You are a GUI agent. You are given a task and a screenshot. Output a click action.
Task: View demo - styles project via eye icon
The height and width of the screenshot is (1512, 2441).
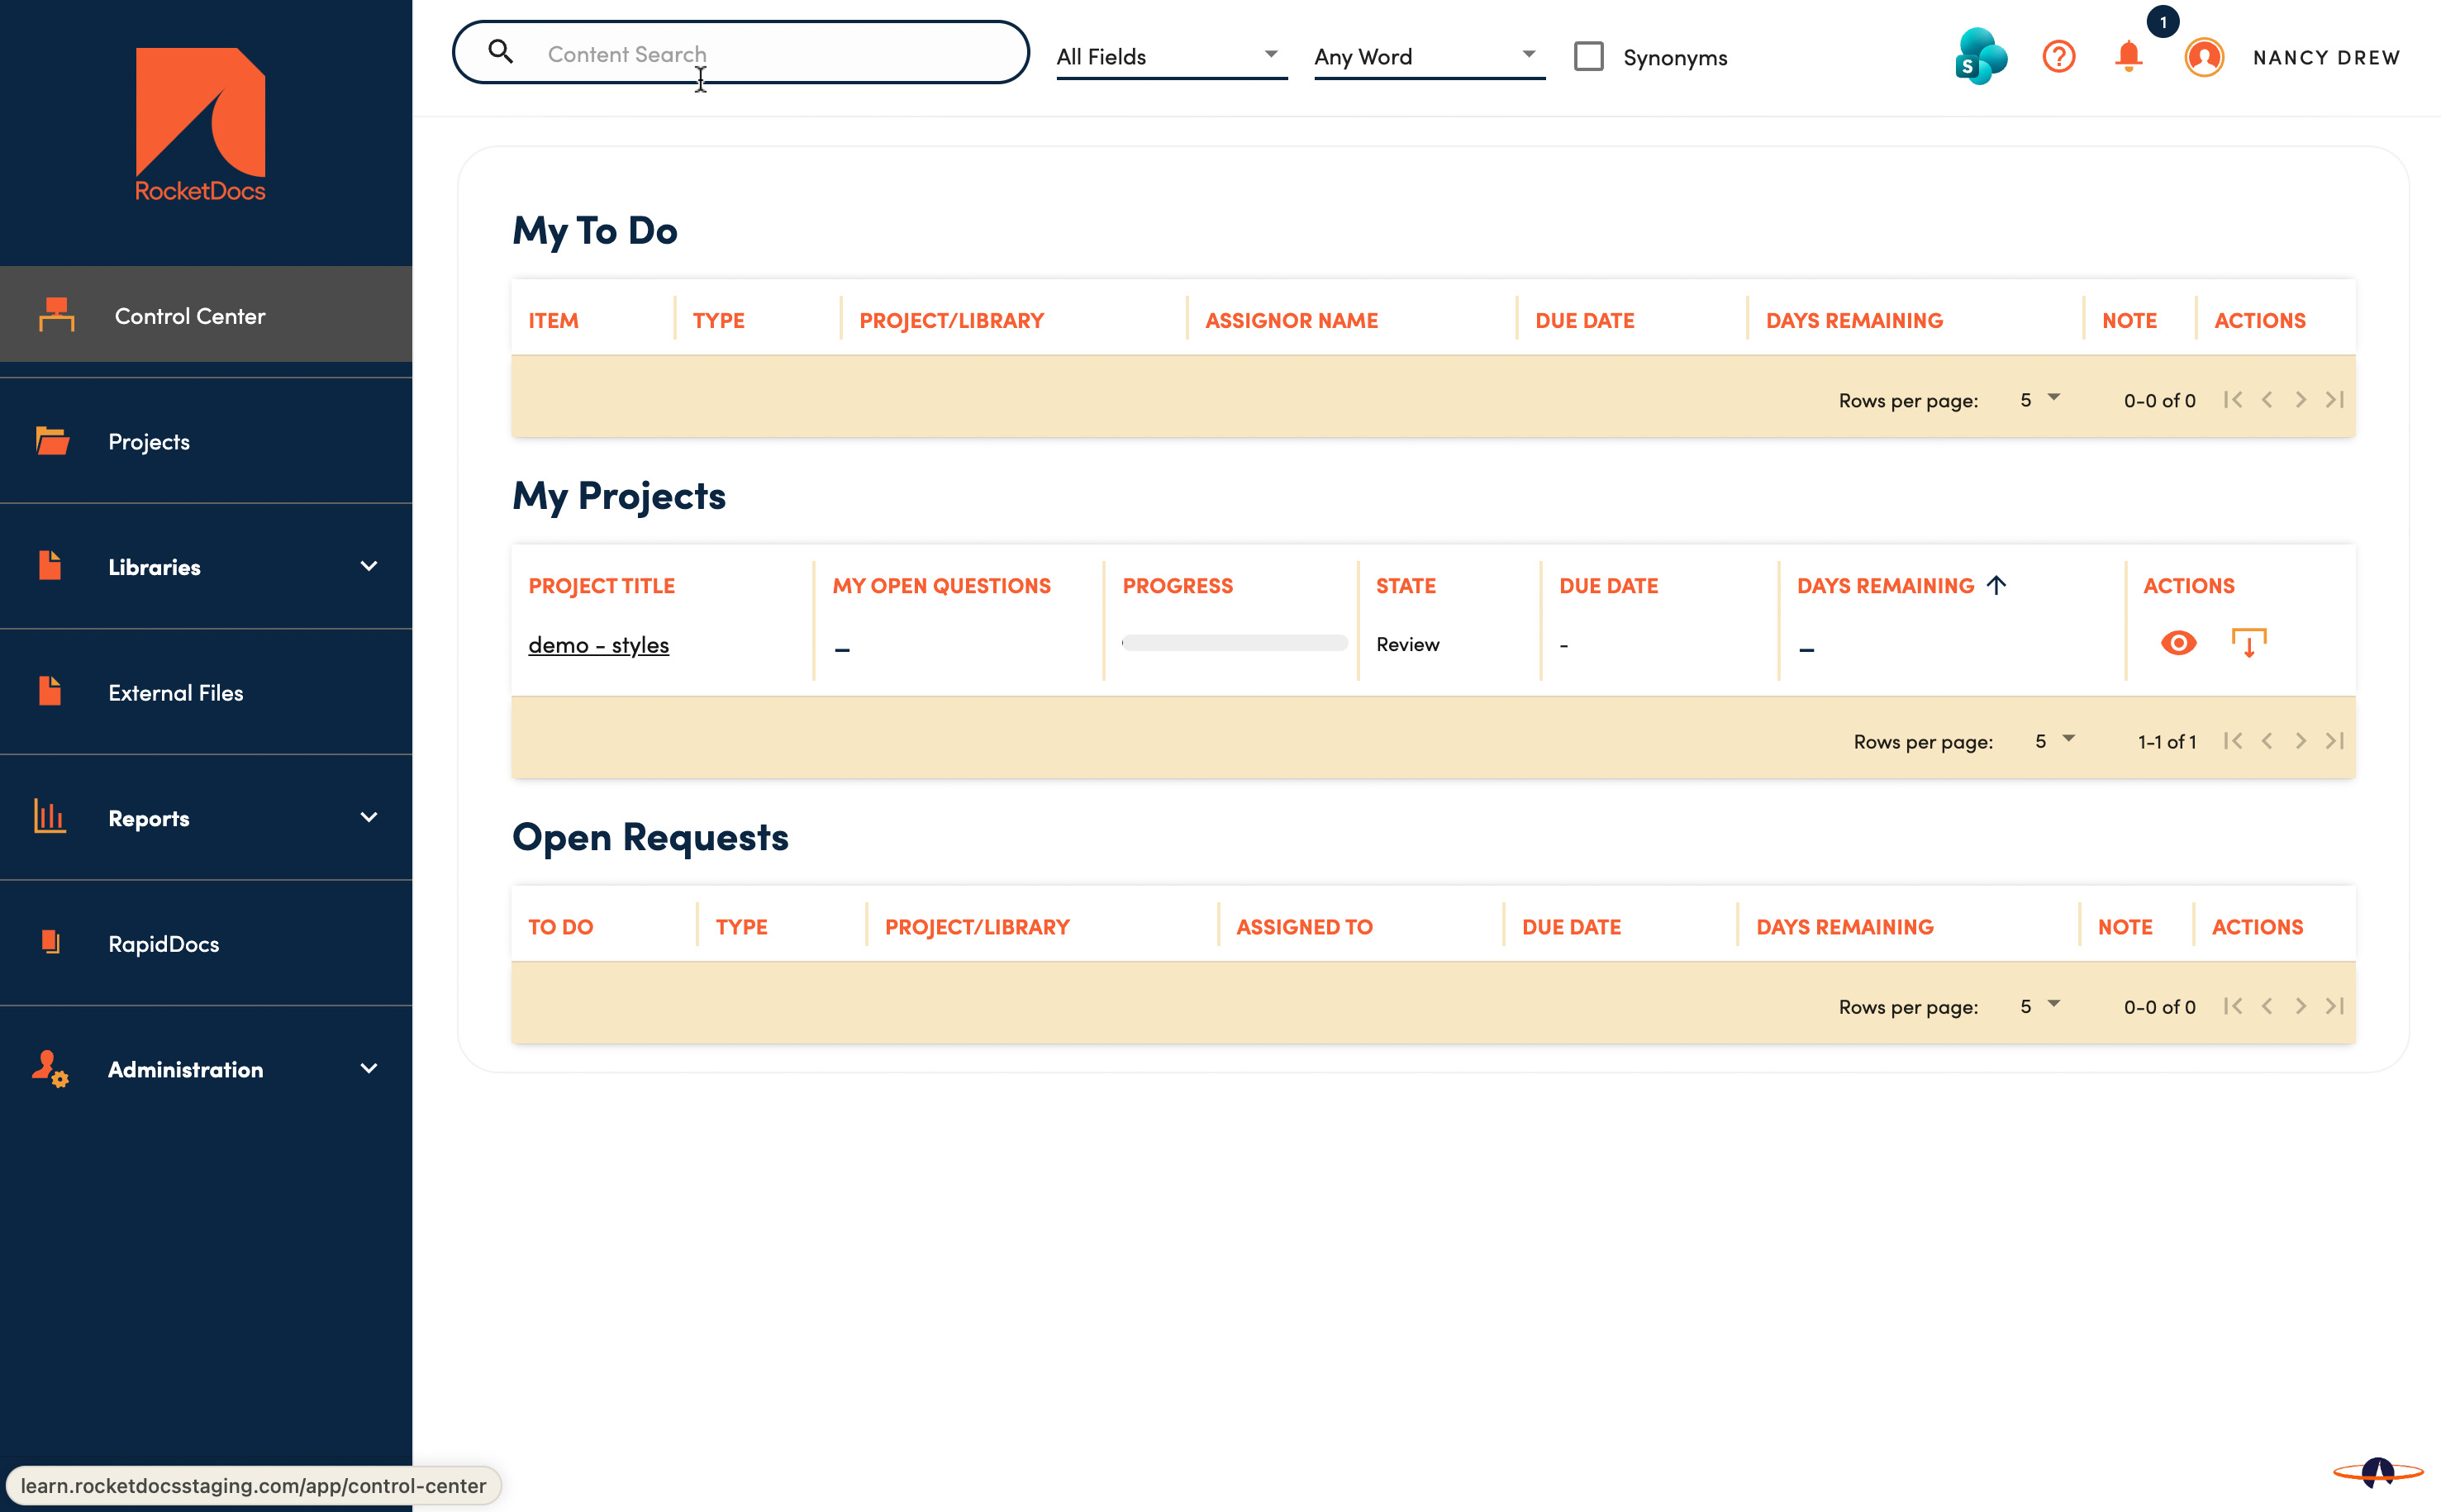2178,643
